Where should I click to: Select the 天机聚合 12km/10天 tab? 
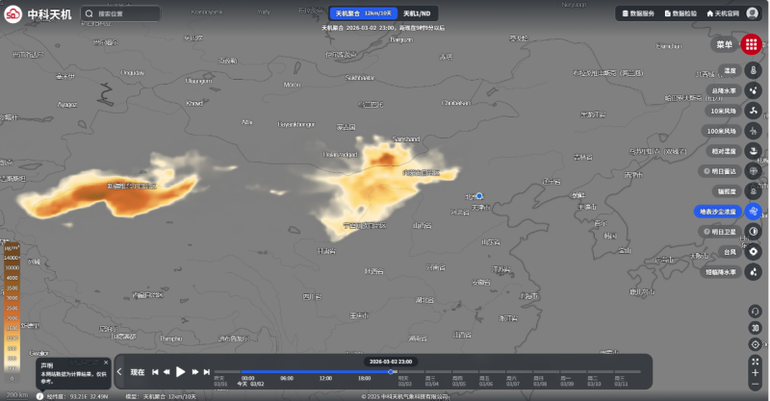363,13
